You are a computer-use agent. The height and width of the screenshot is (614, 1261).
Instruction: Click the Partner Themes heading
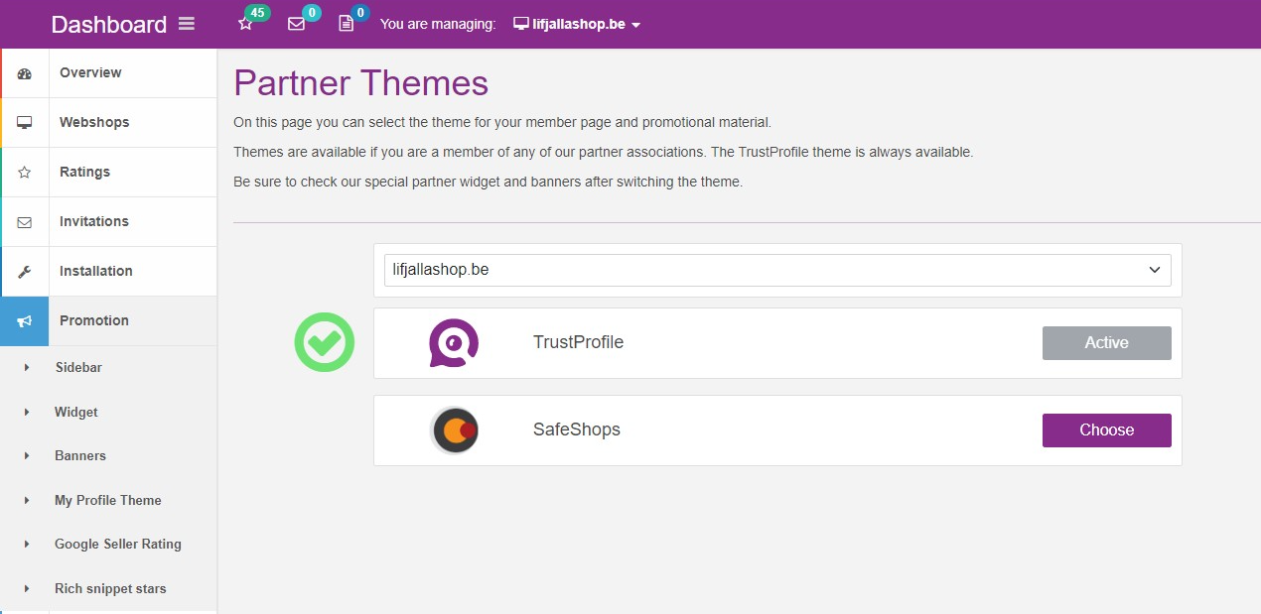click(361, 83)
